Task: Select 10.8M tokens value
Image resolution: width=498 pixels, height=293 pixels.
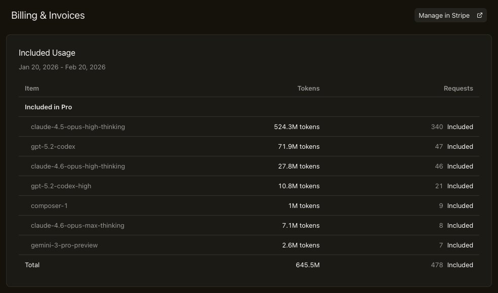Action: (299, 186)
